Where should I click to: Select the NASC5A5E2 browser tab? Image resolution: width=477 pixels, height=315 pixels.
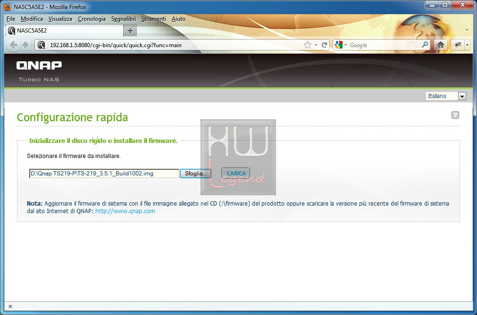(64, 30)
